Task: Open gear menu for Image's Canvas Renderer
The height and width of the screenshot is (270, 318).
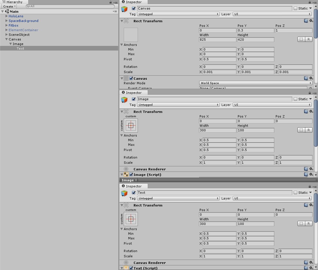Action: click(x=311, y=169)
